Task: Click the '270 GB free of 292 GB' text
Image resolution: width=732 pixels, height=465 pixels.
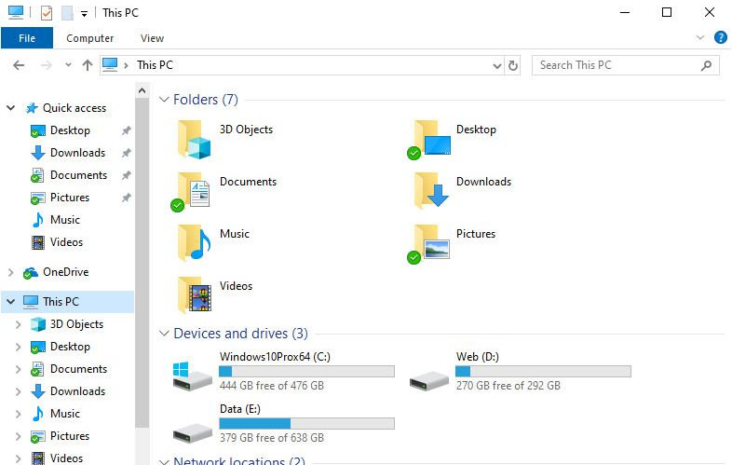Action: pos(508,386)
